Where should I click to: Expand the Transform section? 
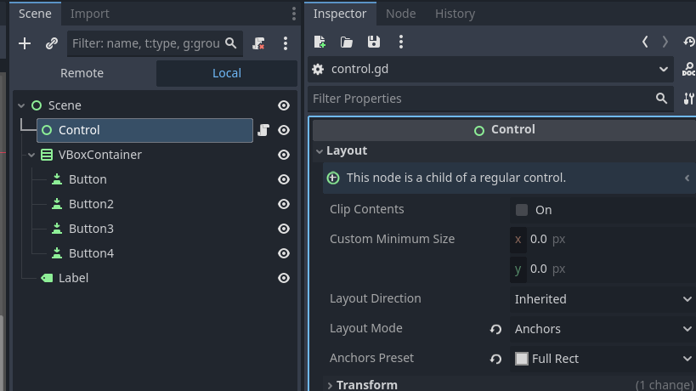point(330,386)
